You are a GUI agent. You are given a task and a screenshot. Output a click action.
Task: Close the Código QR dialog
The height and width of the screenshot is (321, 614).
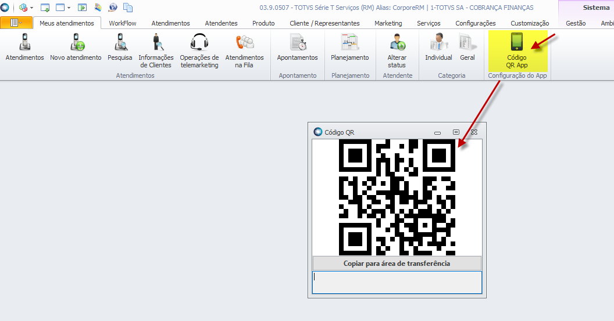click(x=474, y=132)
